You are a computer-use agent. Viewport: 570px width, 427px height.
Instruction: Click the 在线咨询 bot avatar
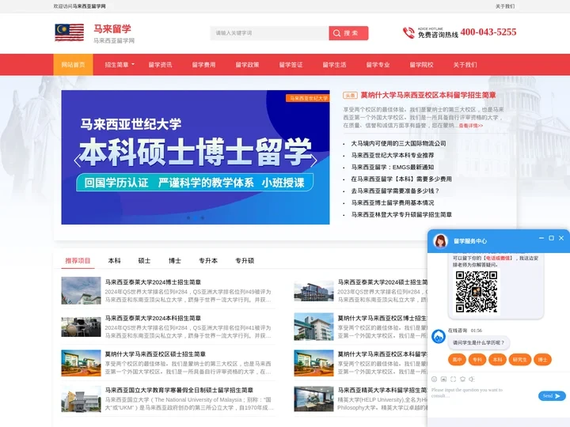439,336
